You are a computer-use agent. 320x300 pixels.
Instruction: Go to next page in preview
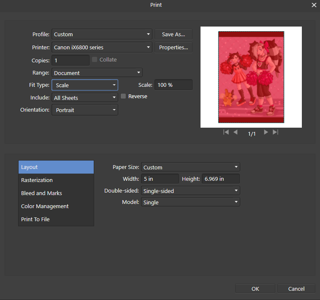click(x=266, y=132)
